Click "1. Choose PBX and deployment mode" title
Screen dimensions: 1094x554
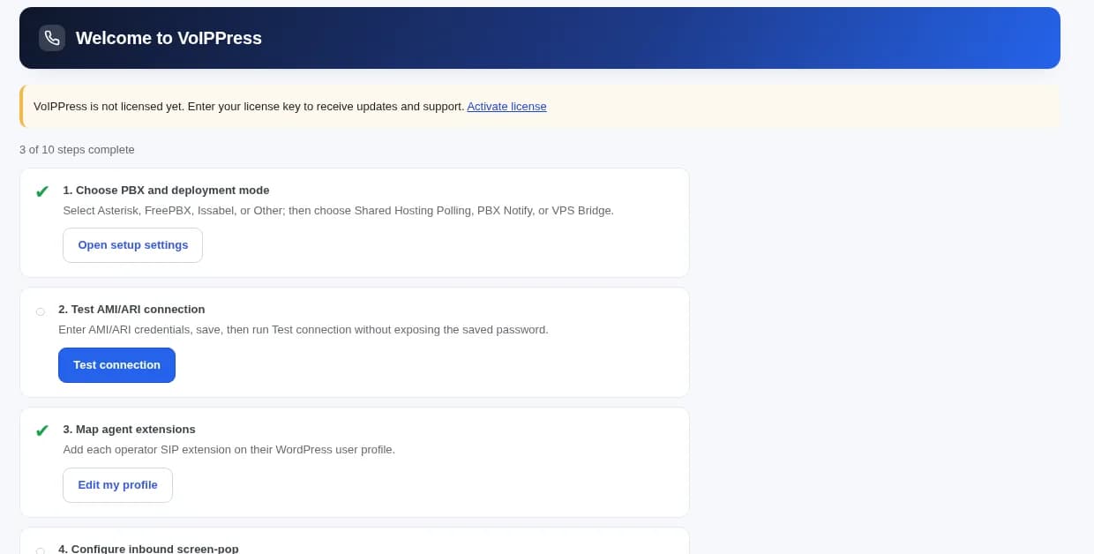point(166,191)
